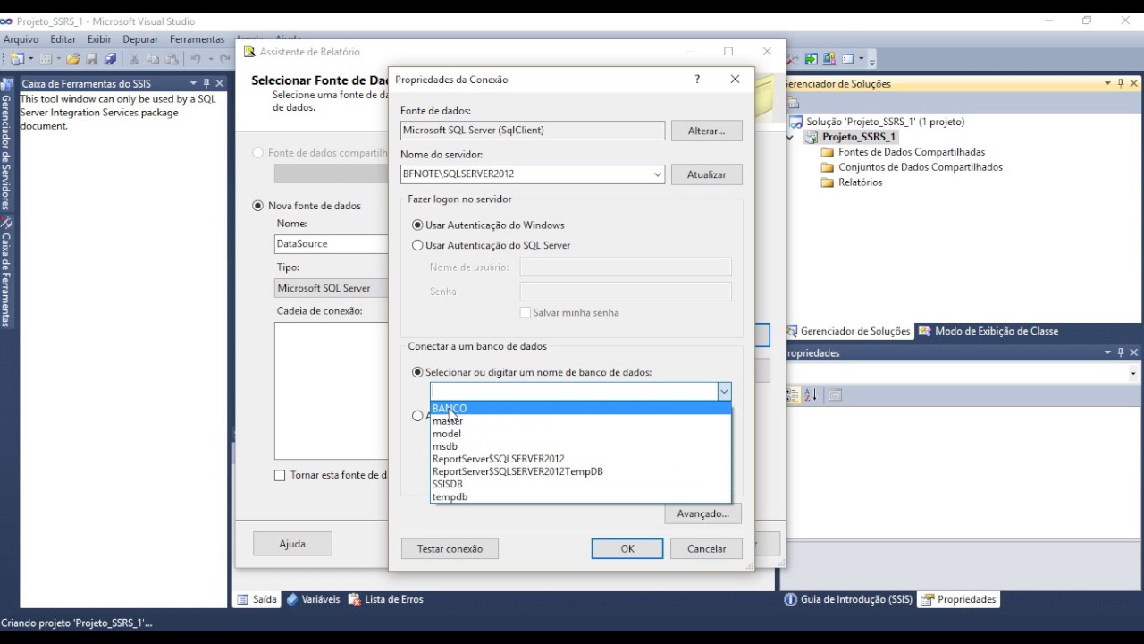Image resolution: width=1144 pixels, height=644 pixels.
Task: Select SSISDB in the database list
Action: (x=581, y=484)
